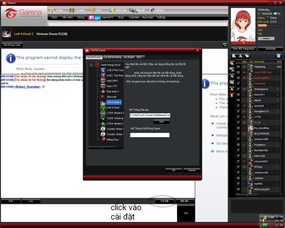285x228 pixels.
Task: Open the Ladder toolbar icon
Action: [x=72, y=10]
